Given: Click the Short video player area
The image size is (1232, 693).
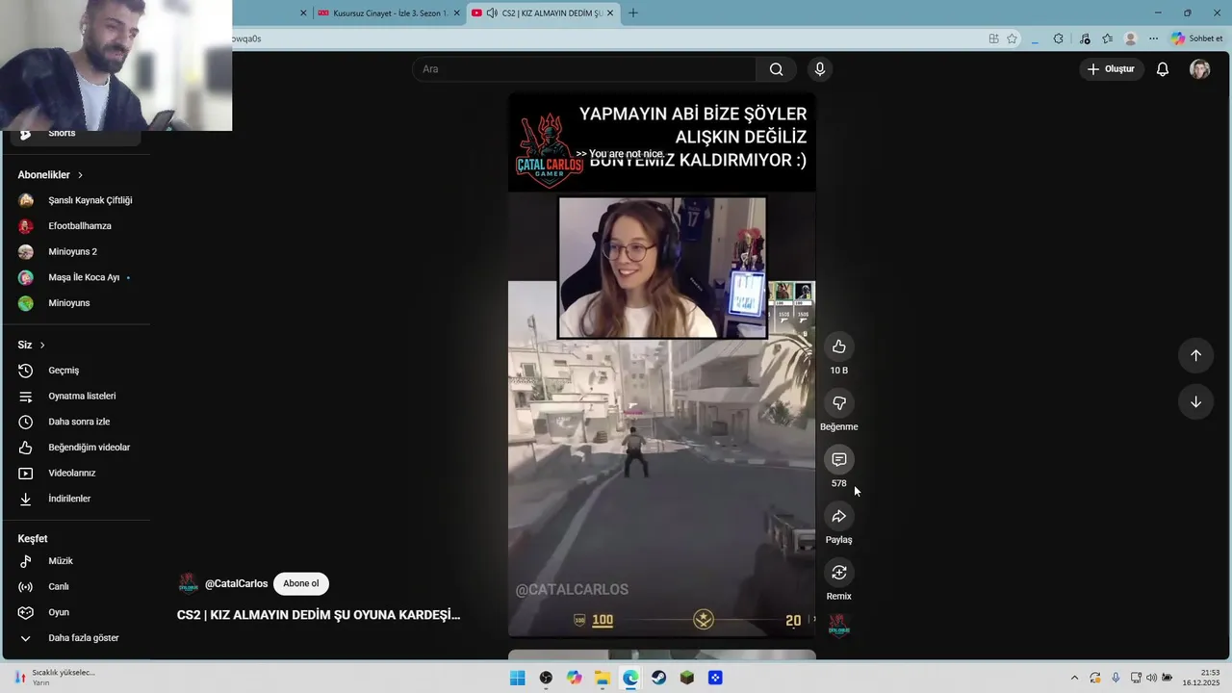Looking at the screenshot, I should pyautogui.click(x=662, y=365).
